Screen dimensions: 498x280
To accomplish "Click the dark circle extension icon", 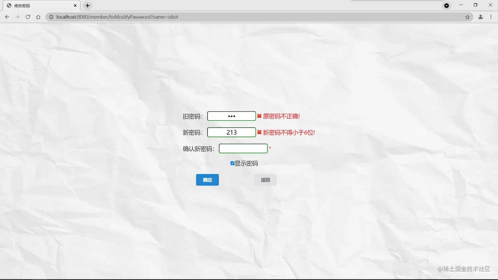I will 447,5.
